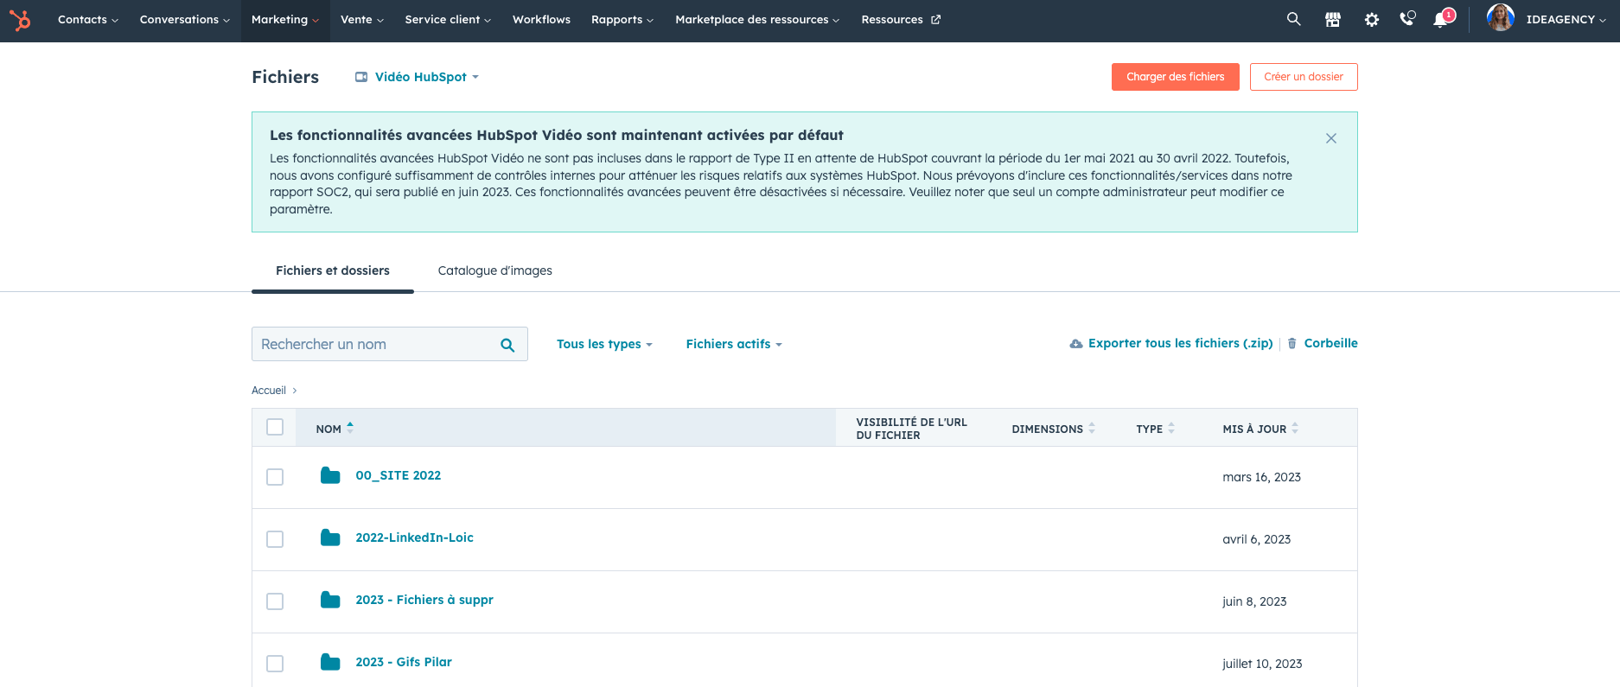Open the search magnifier in top bar
Screen dimensions: 1620x687
point(1293,19)
